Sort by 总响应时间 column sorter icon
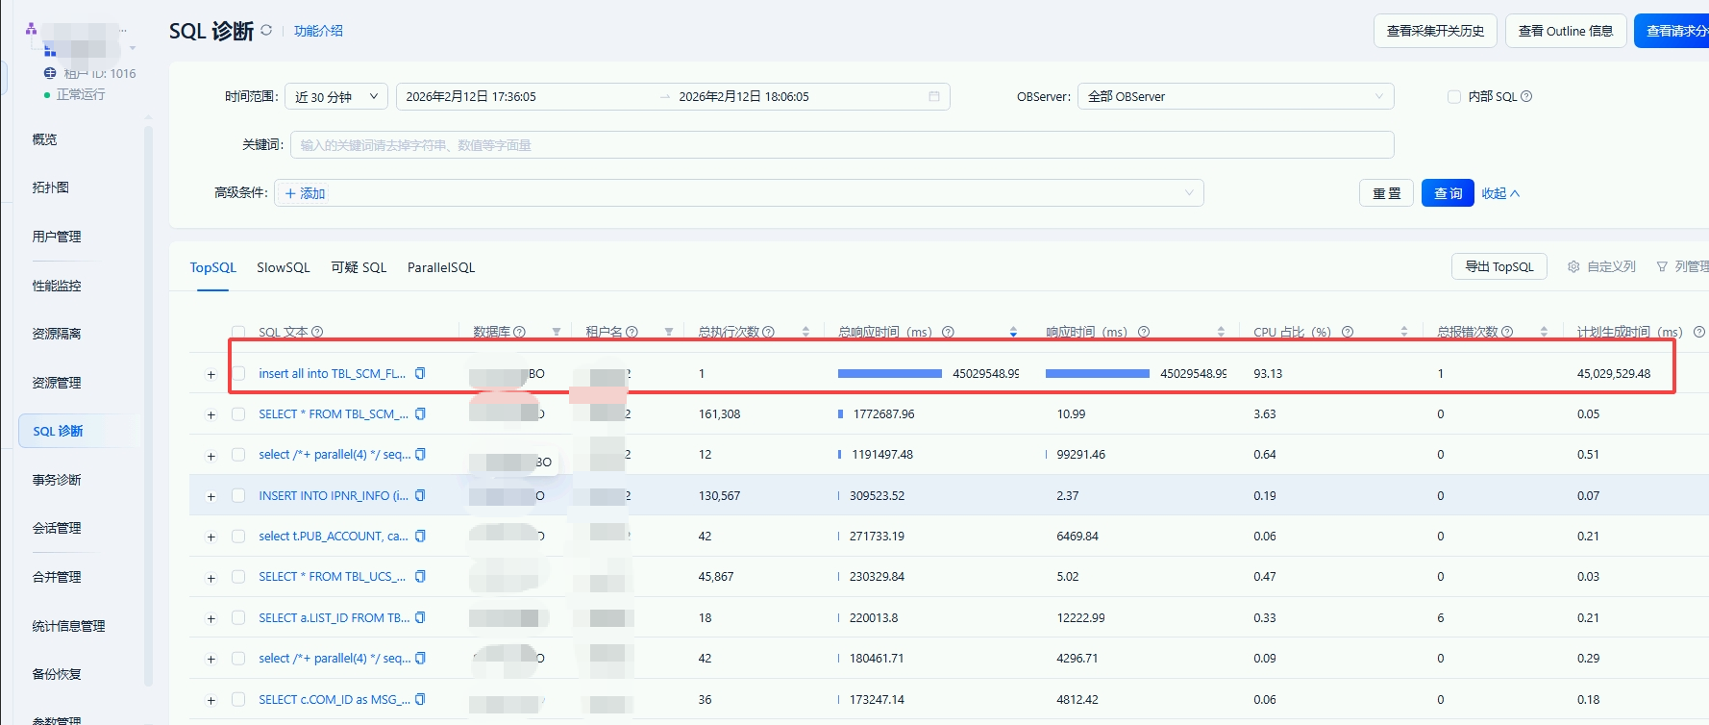 tap(1013, 332)
